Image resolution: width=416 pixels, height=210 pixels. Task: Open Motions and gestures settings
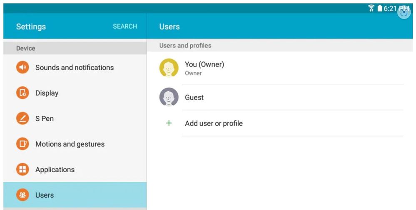[70, 144]
